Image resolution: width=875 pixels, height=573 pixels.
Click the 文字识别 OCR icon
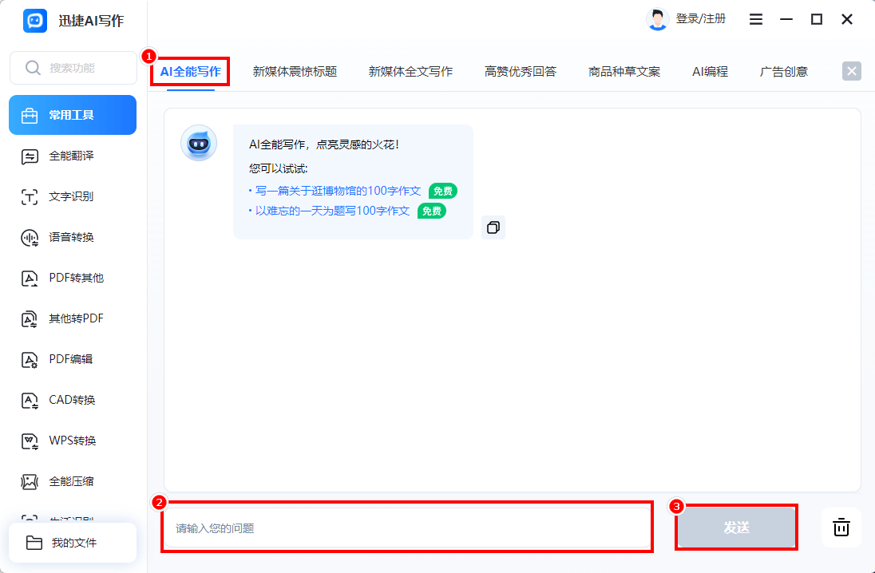[30, 197]
